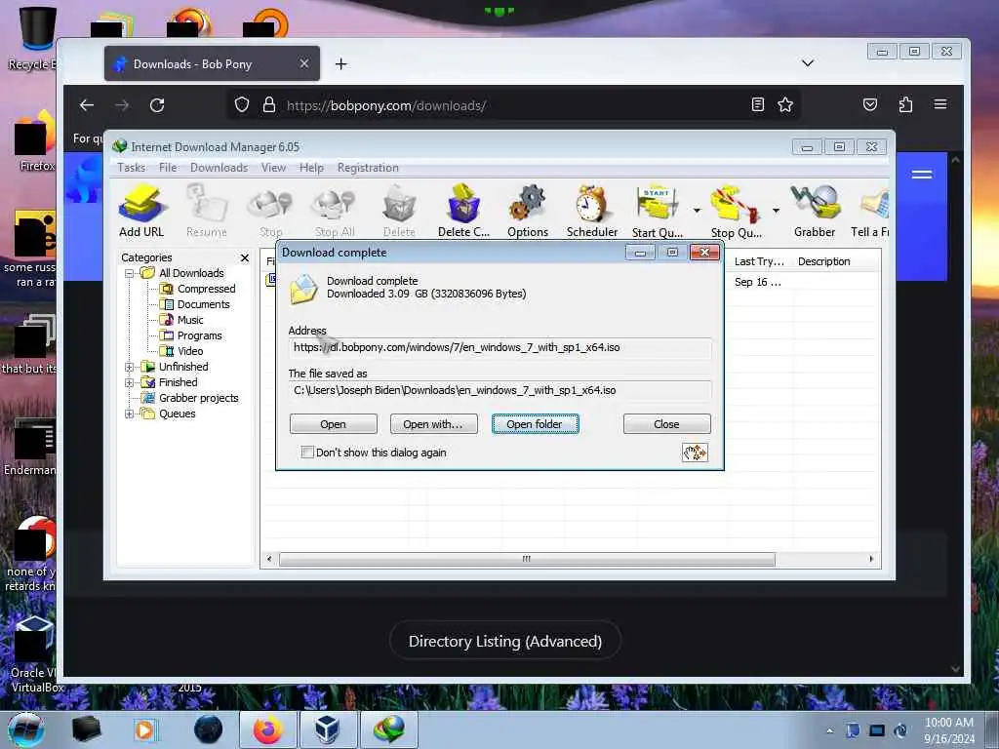The image size is (999, 749).
Task: Click the Open button in dialog
Action: pyautogui.click(x=334, y=424)
